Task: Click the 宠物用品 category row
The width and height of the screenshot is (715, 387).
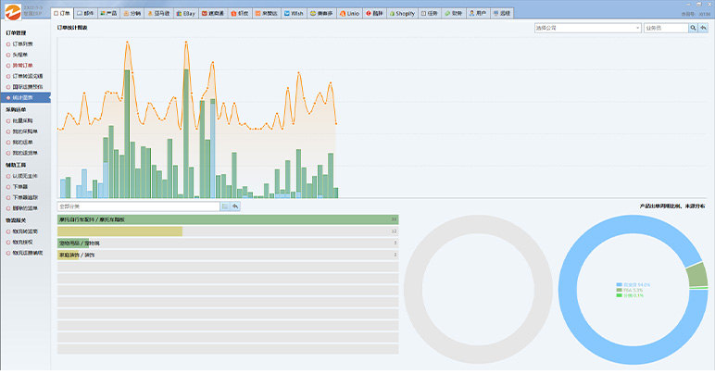Action: click(x=227, y=243)
